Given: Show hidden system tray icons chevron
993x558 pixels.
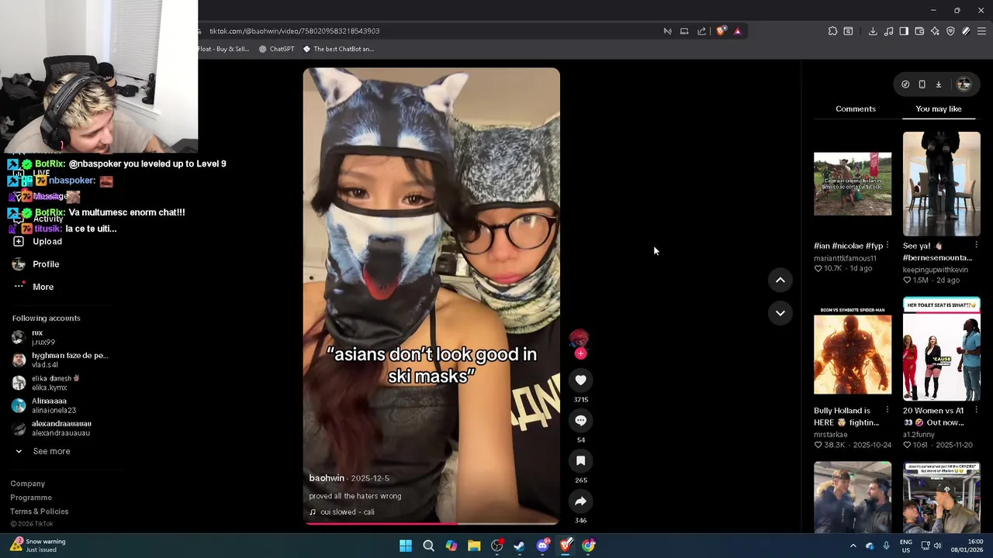Looking at the screenshot, I should (x=853, y=546).
